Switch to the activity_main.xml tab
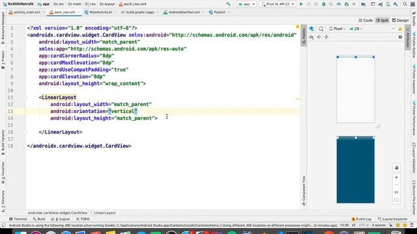 pos(27,12)
